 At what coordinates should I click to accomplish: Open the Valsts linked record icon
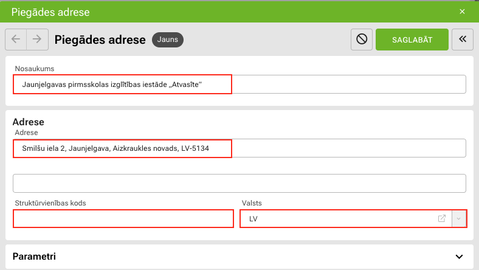[x=442, y=219]
